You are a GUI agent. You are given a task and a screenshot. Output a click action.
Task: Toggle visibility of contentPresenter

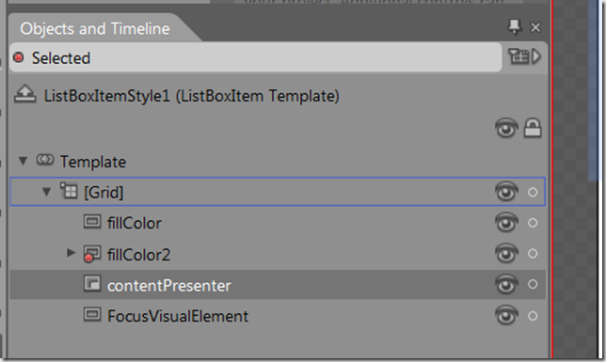click(x=506, y=285)
